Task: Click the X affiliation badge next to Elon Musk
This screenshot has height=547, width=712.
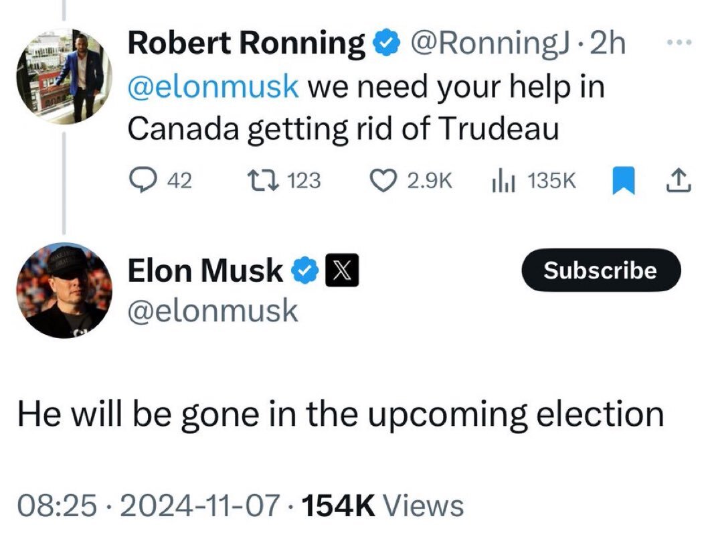Action: click(x=342, y=270)
